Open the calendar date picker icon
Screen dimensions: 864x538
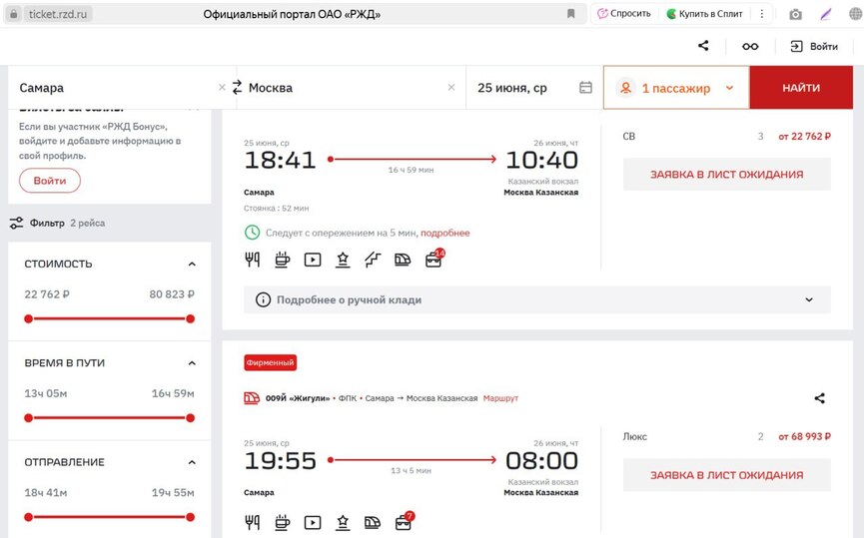tap(585, 87)
